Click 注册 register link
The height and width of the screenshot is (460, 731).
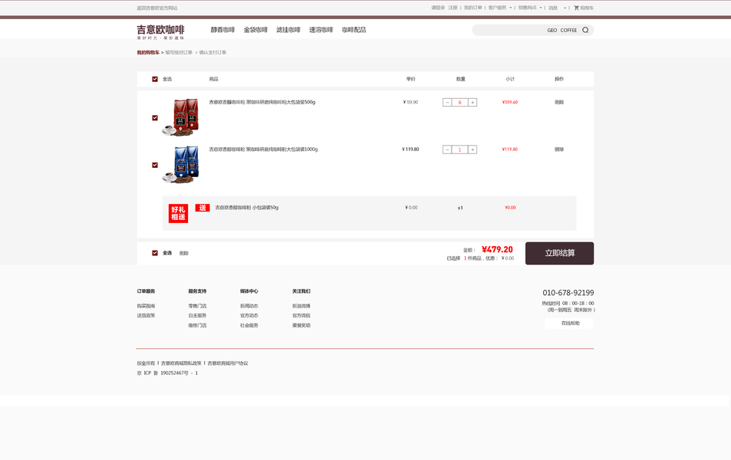453,8
